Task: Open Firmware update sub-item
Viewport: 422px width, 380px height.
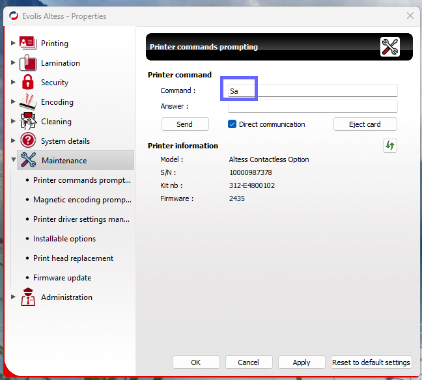Action: coord(62,278)
